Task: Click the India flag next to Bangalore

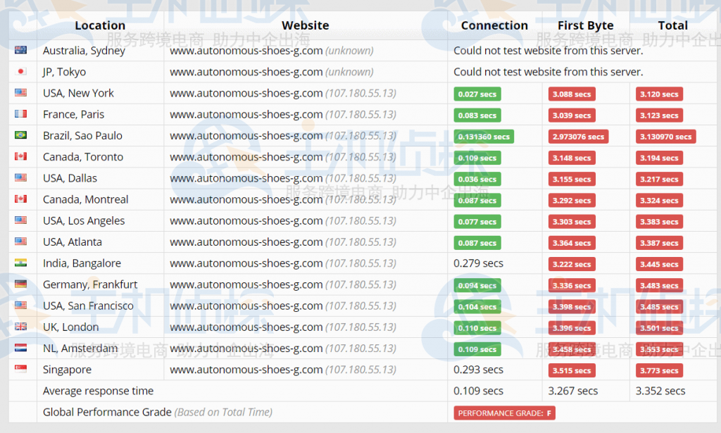Action: coord(20,263)
